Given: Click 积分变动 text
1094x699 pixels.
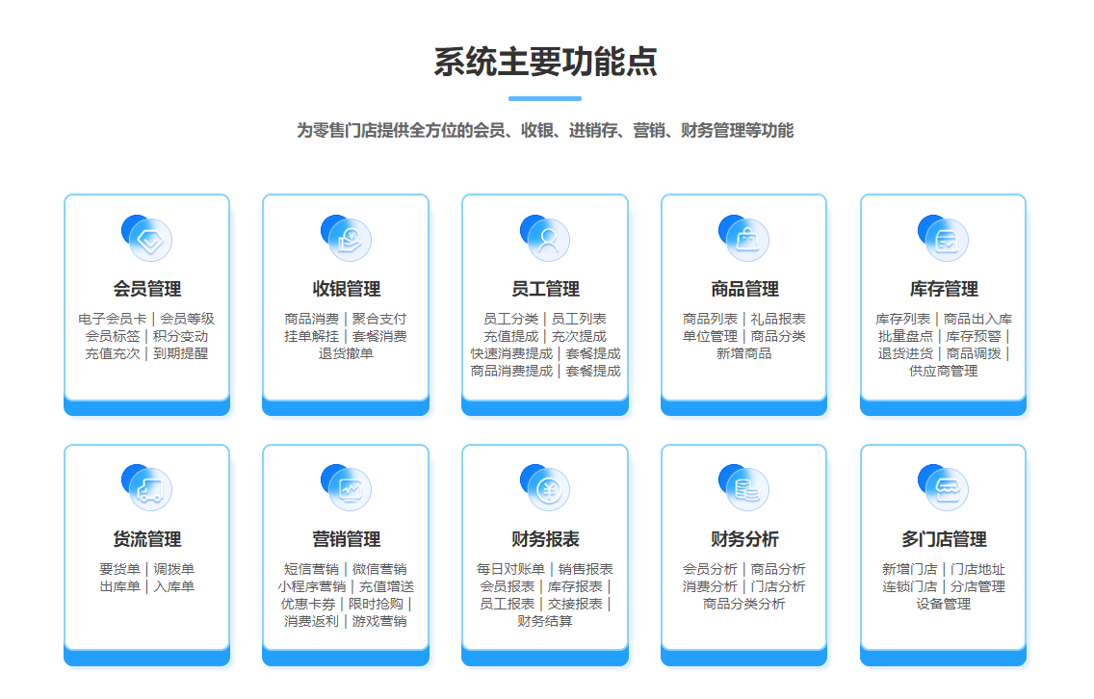Looking at the screenshot, I should tap(180, 336).
